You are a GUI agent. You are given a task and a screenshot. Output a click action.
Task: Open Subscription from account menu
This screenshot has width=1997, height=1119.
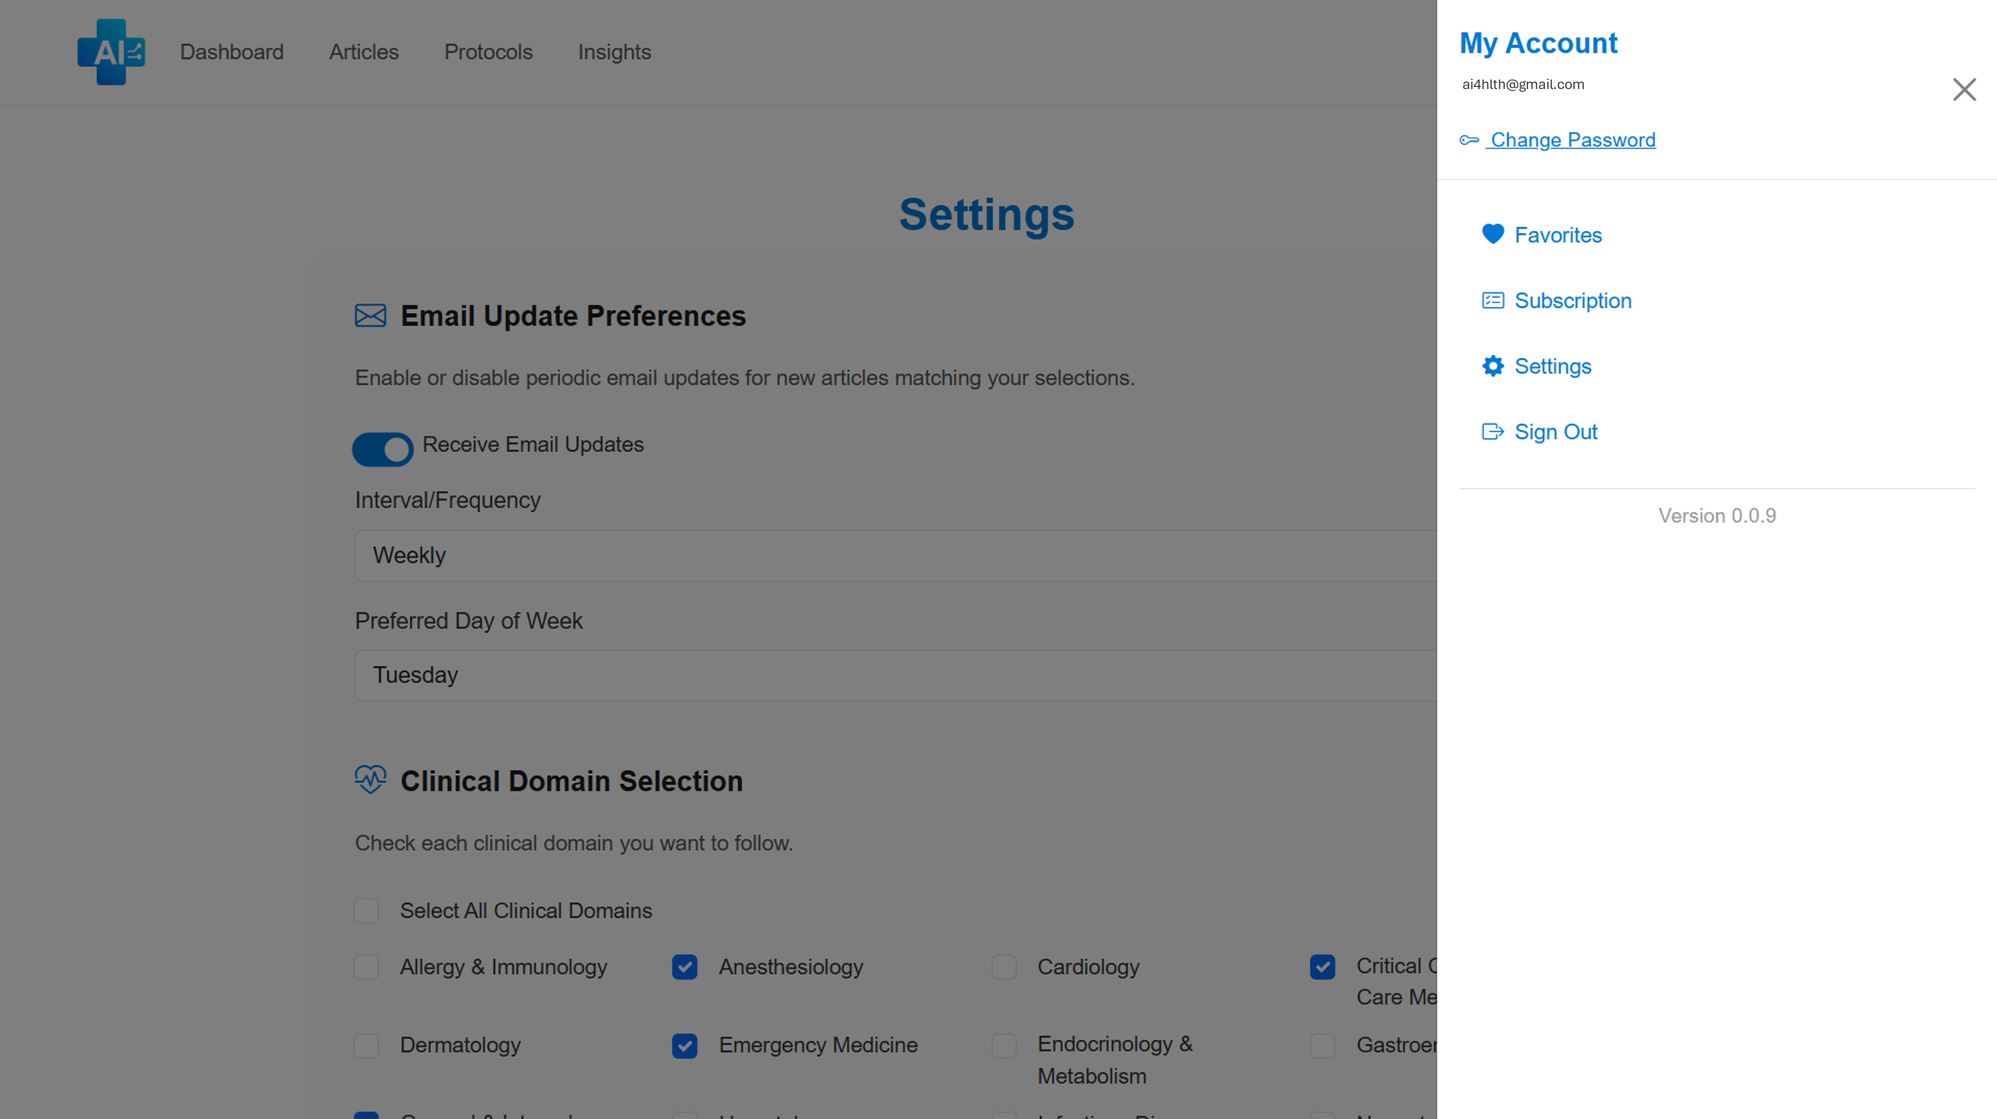(1573, 301)
